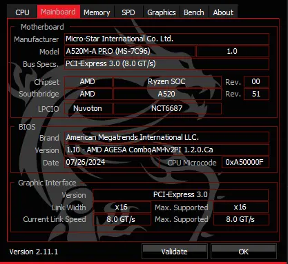This screenshot has height=264, width=288.
Task: Click Graphic Interface Version PCI-Express 3.0
Action: coord(181,194)
